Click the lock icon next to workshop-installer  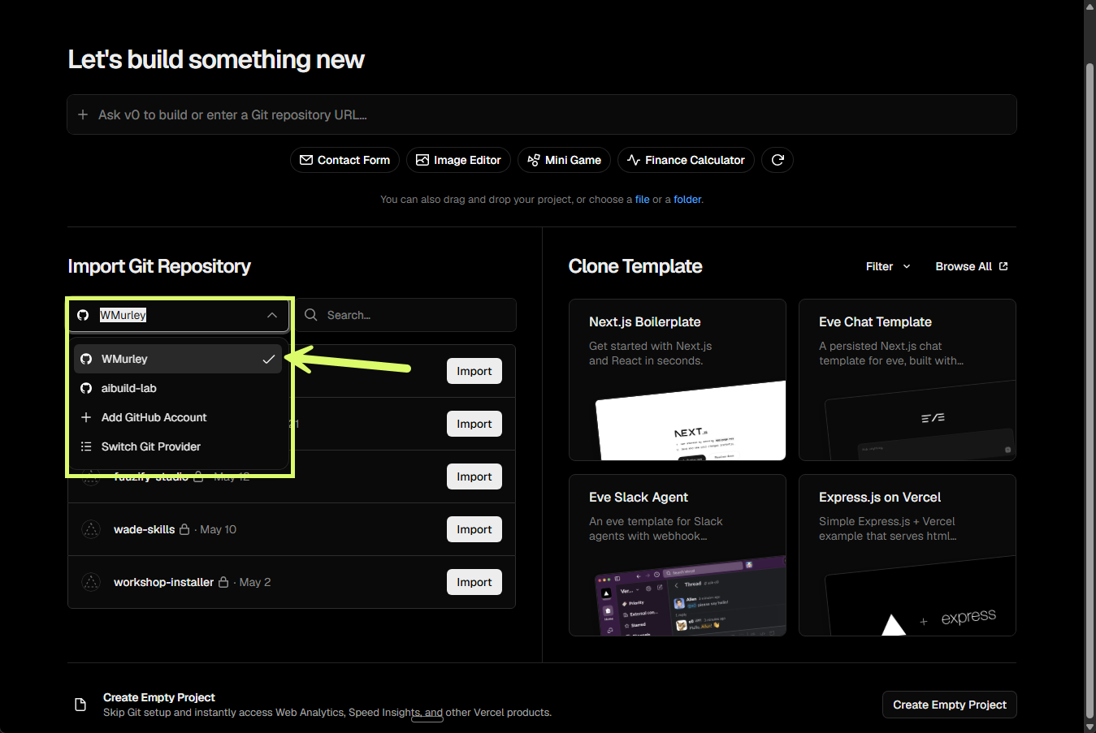coord(223,582)
